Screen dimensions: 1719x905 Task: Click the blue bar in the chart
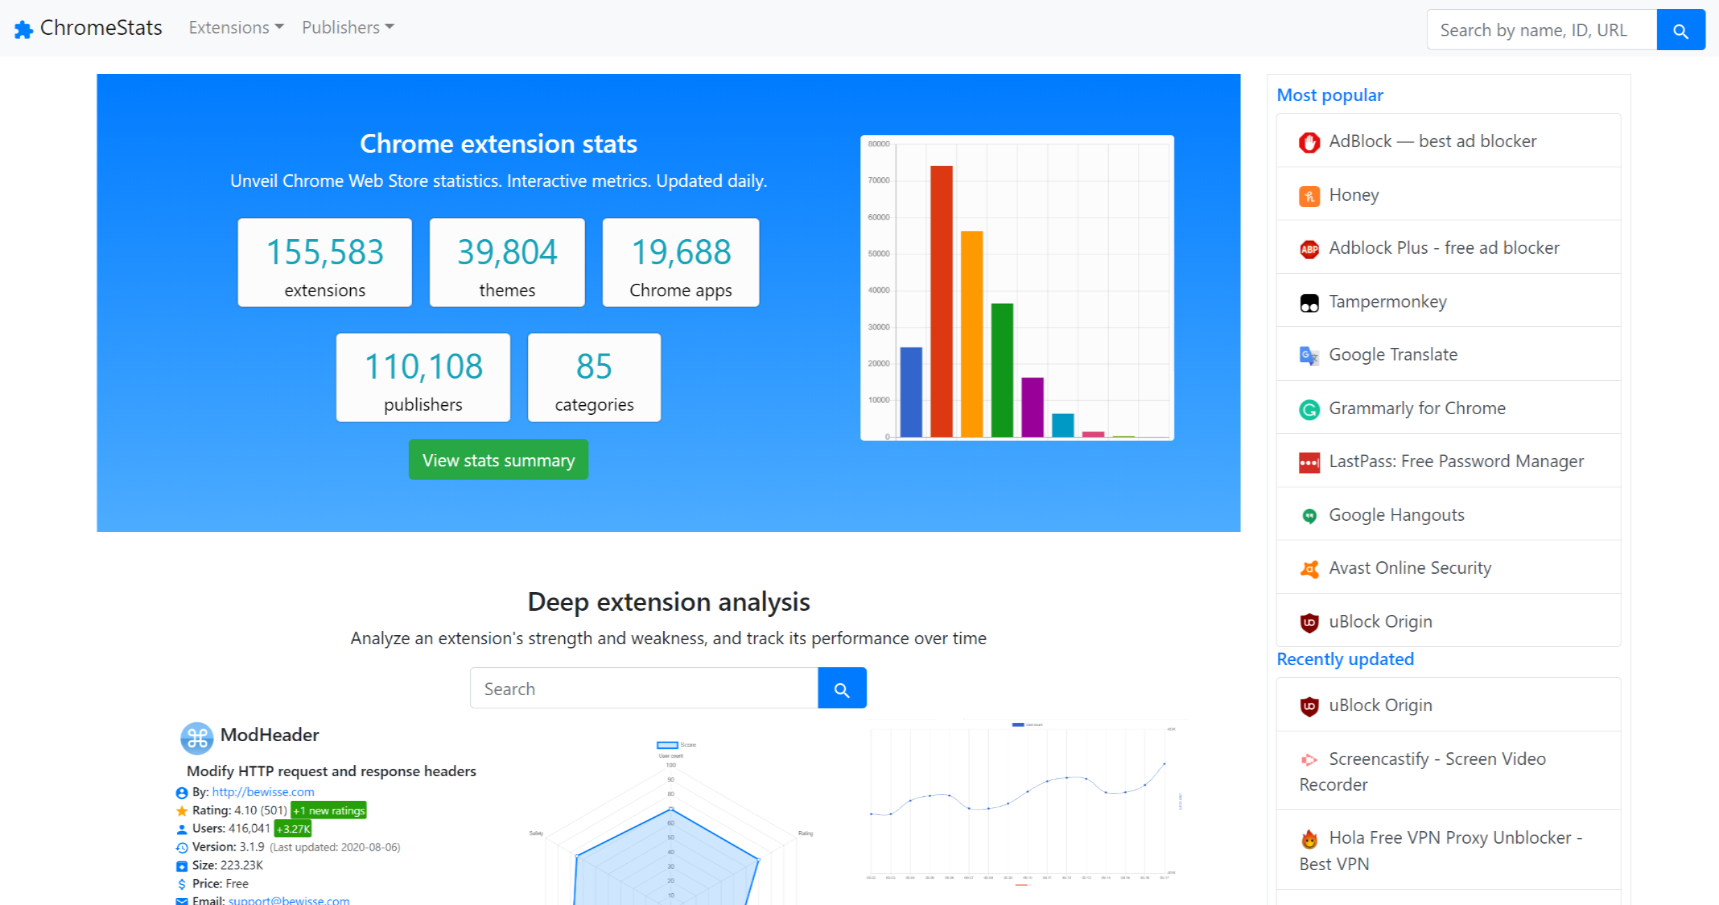click(x=911, y=392)
